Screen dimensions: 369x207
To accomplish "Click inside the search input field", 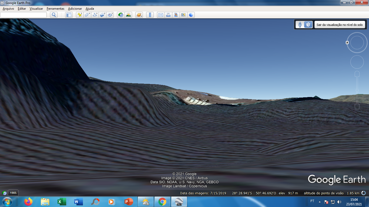I will (x=24, y=15).
